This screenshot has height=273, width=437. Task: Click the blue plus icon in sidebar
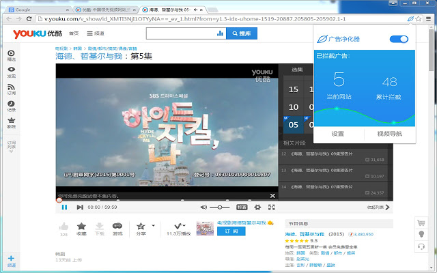coord(11,258)
